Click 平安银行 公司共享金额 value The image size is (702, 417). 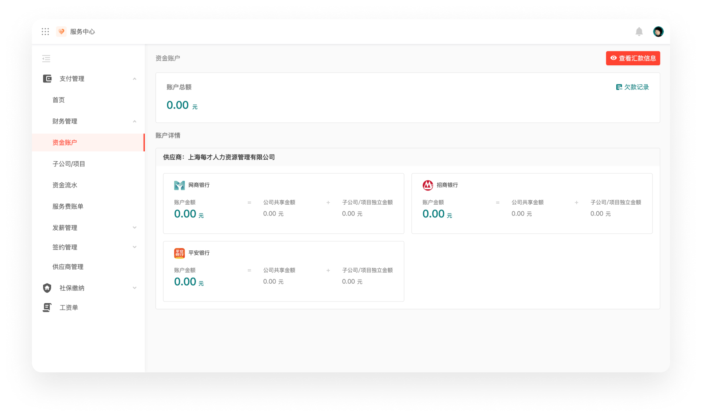pos(273,282)
